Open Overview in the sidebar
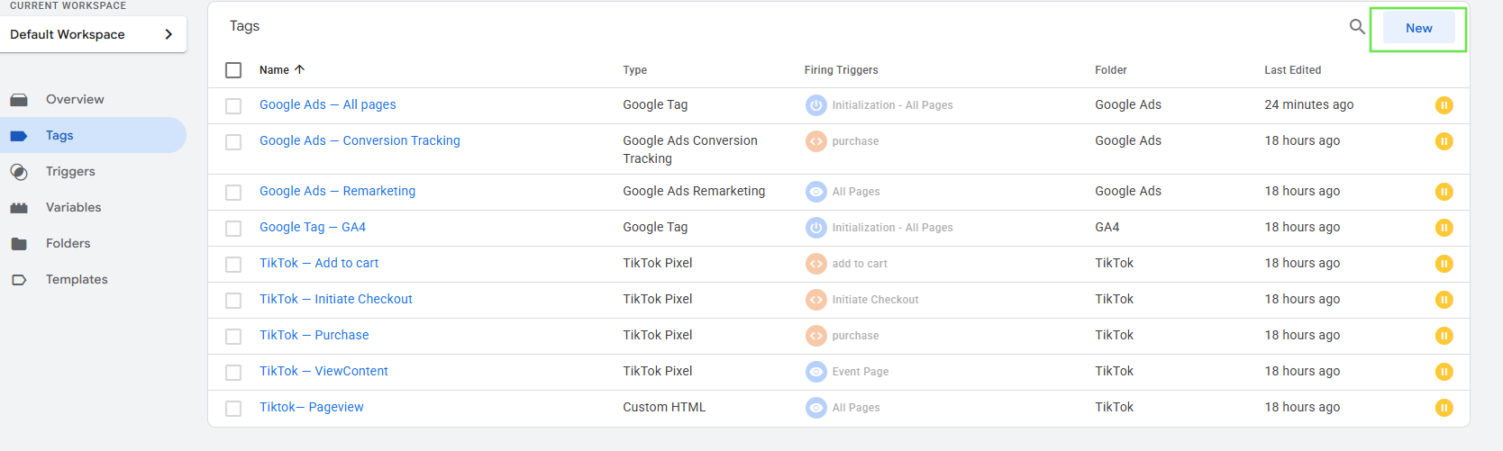Screen dimensions: 1503x451 (x=75, y=99)
